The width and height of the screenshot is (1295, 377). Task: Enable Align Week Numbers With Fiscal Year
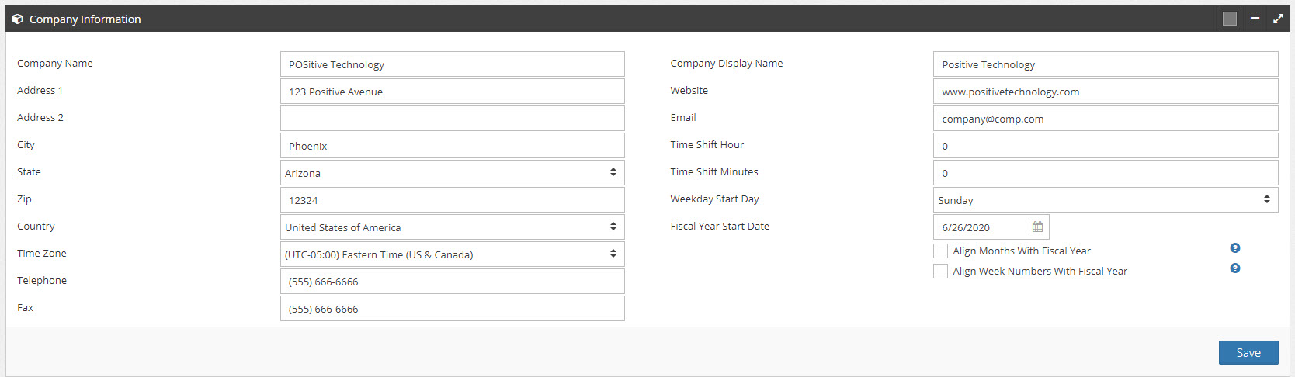(x=940, y=271)
